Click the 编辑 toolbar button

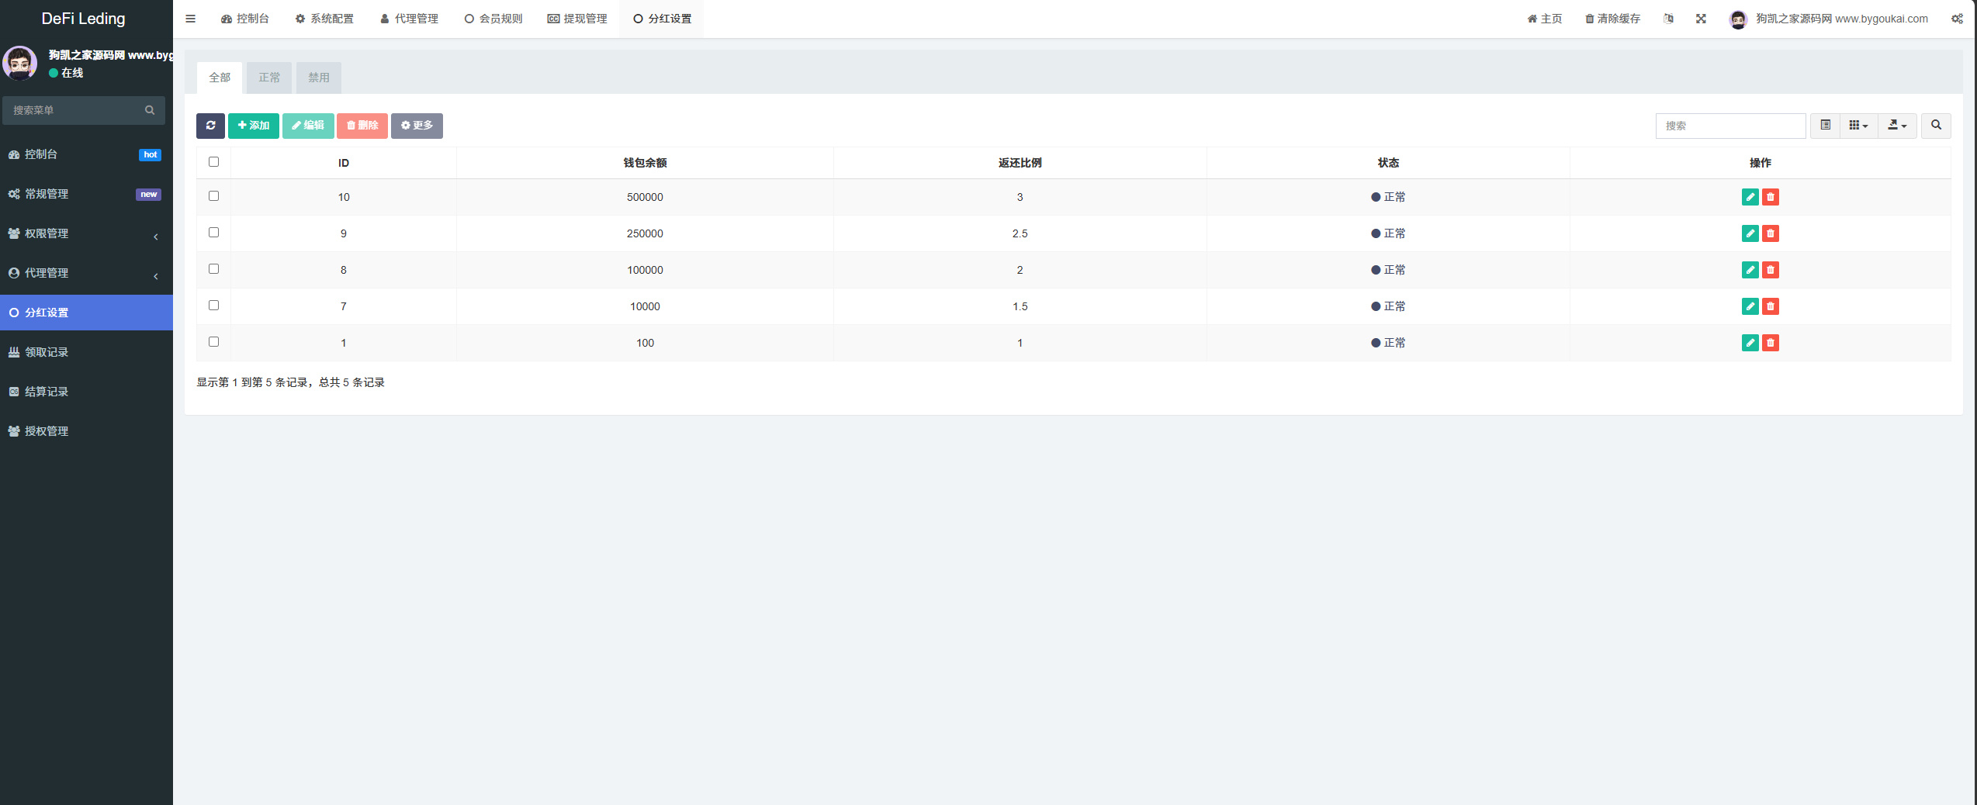click(x=308, y=126)
